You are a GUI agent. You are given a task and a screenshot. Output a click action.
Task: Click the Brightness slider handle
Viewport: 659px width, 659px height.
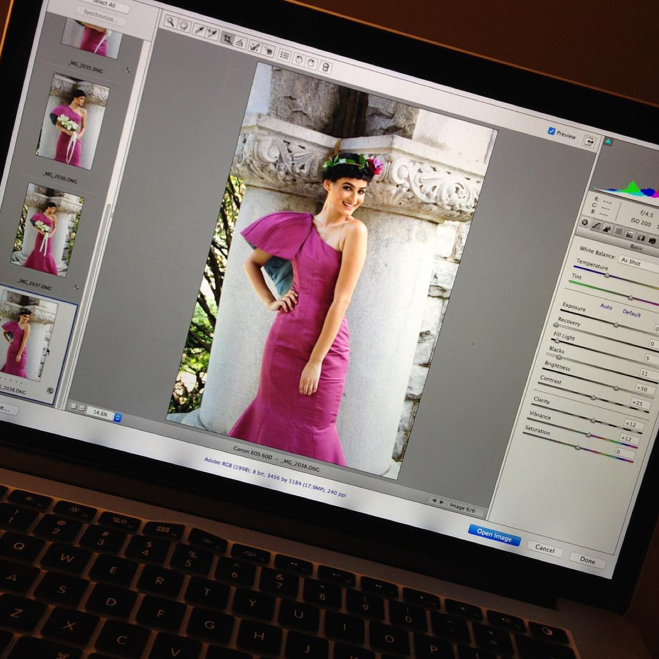tap(616, 389)
